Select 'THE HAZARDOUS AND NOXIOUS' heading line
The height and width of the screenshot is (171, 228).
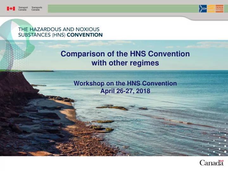pos(59,29)
